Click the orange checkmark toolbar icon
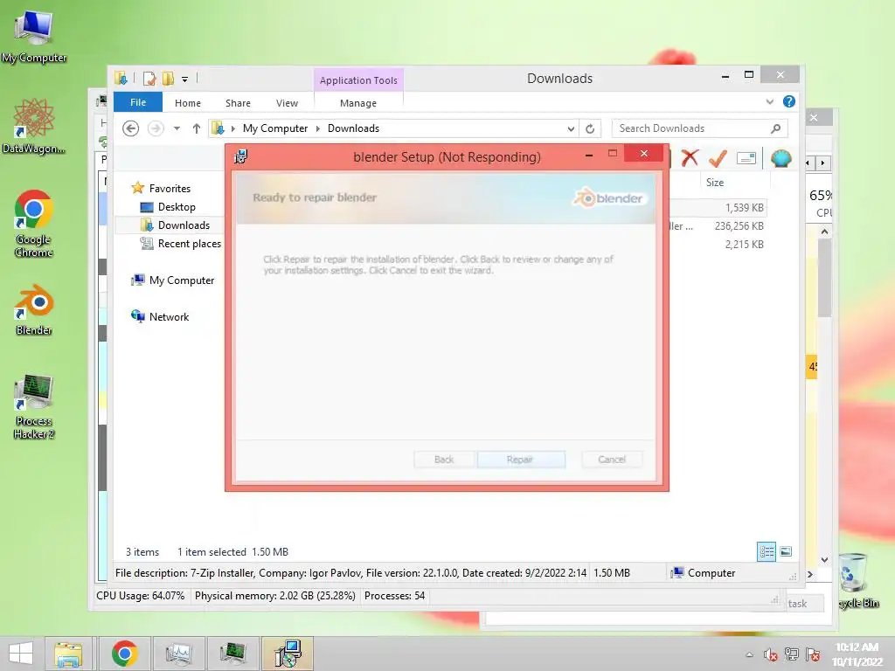This screenshot has height=671, width=895. pyautogui.click(x=718, y=157)
